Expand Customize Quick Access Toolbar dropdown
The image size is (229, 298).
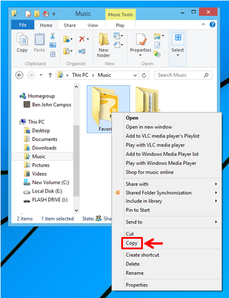(54, 14)
